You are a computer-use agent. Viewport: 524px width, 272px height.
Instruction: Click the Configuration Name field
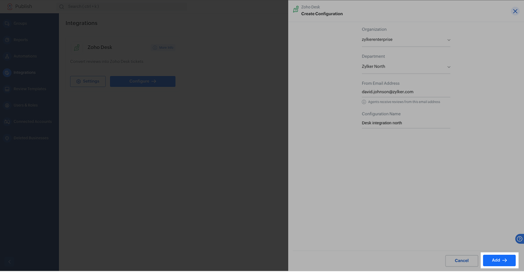(406, 123)
